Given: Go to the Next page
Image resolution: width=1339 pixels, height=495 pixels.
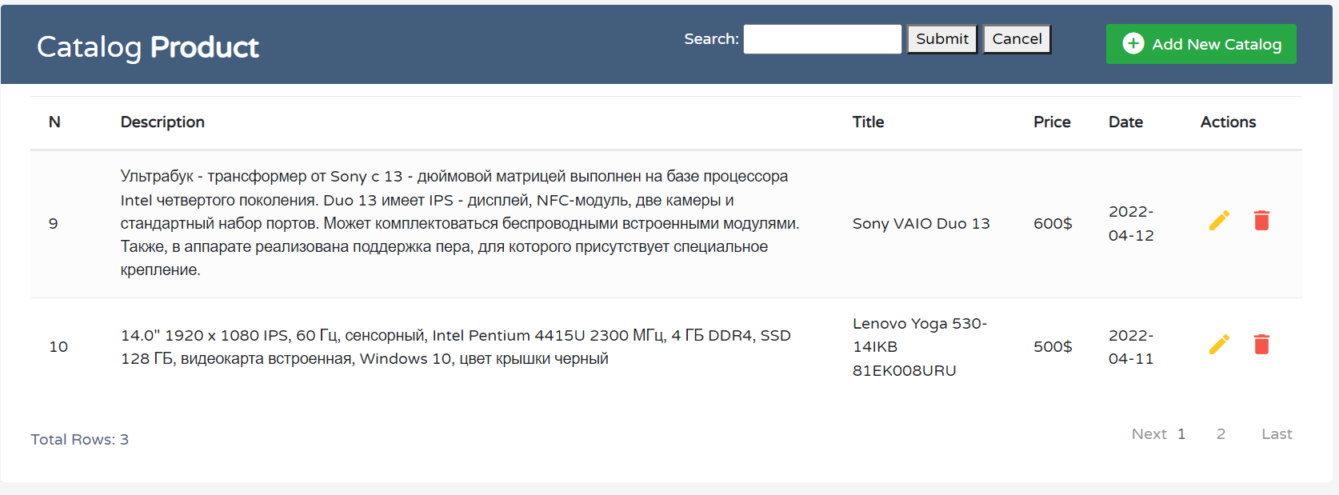Looking at the screenshot, I should pos(1149,433).
